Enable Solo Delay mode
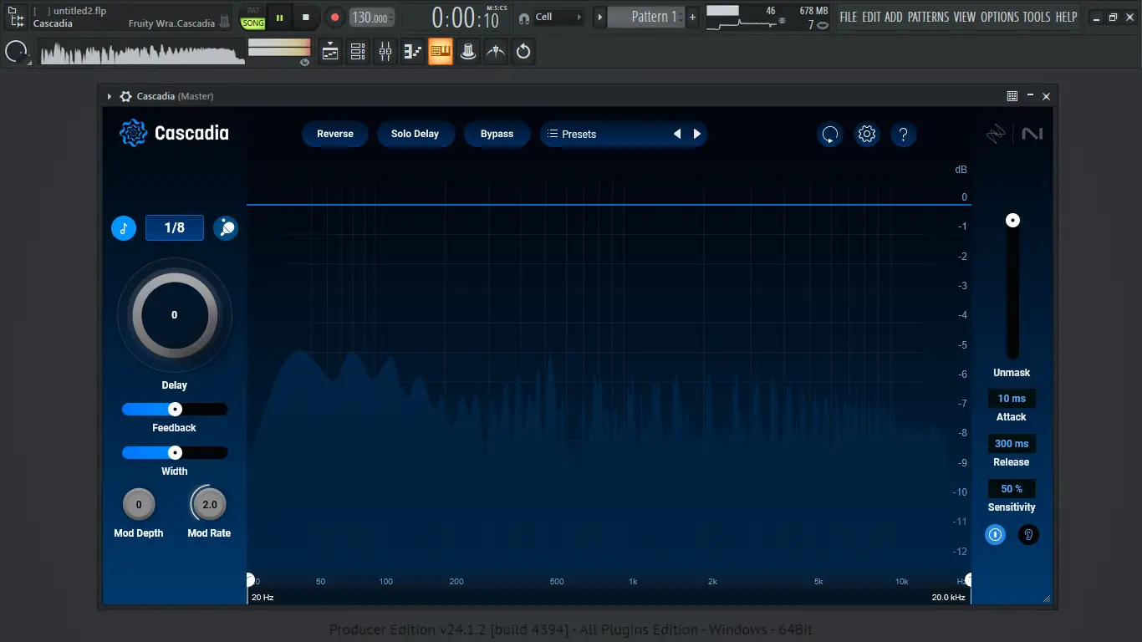The width and height of the screenshot is (1142, 642). [416, 134]
